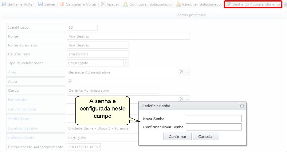Click the Dados principais panel header
The height and width of the screenshot is (152, 287).
[144, 15]
